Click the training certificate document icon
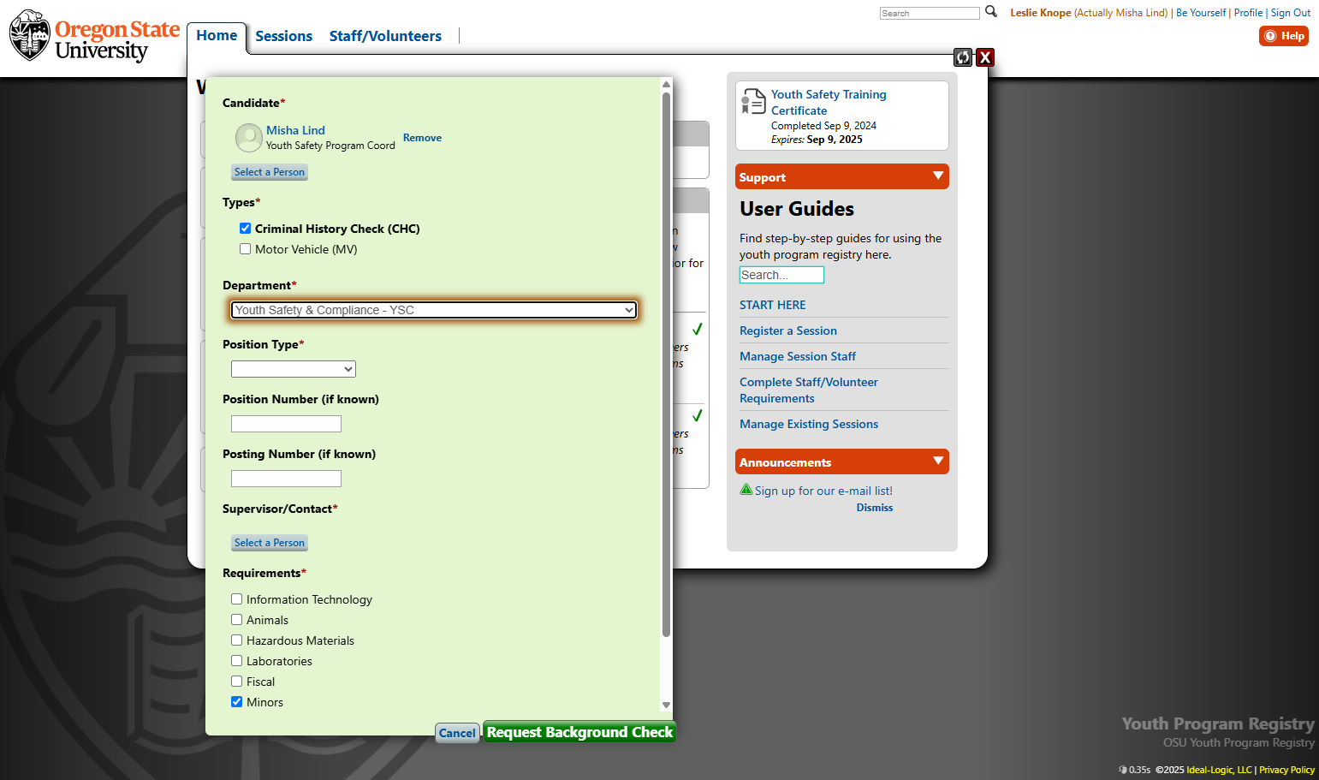 [753, 101]
